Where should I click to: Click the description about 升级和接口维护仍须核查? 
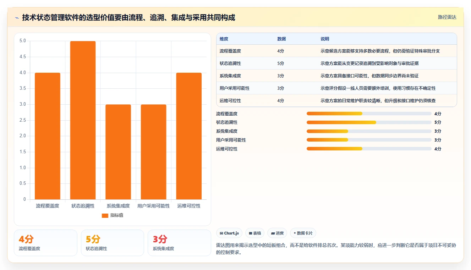pyautogui.click(x=378, y=101)
